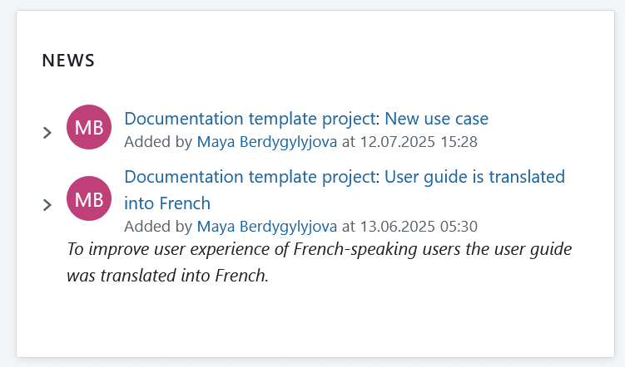Click the Added by label in the 13.06.2025 entry

[158, 226]
